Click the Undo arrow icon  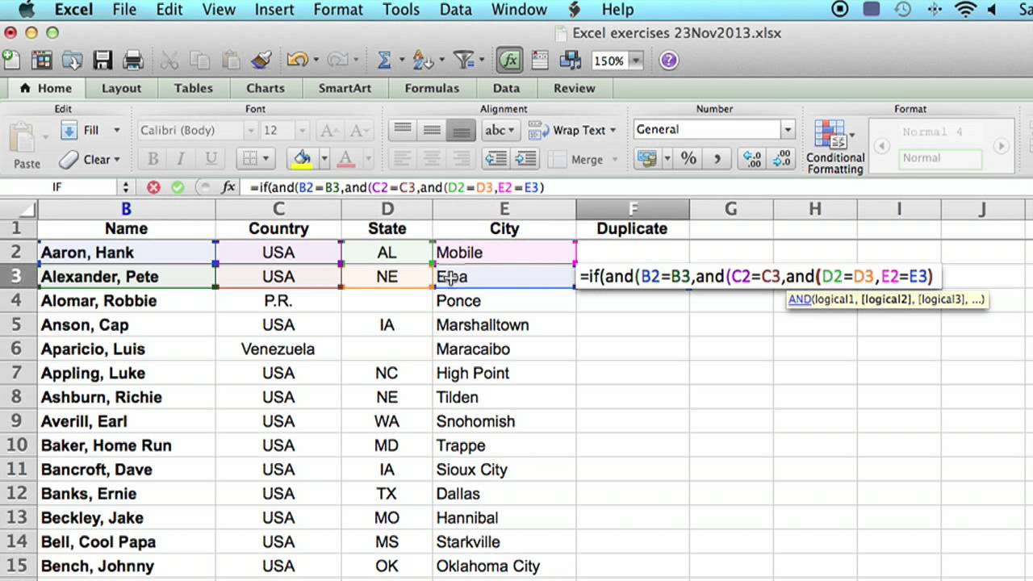296,60
